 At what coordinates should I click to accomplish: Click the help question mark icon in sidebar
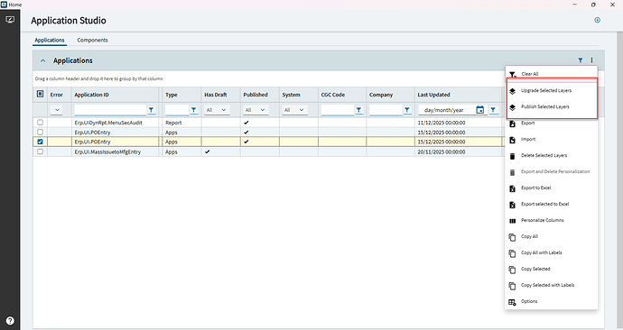coord(10,320)
